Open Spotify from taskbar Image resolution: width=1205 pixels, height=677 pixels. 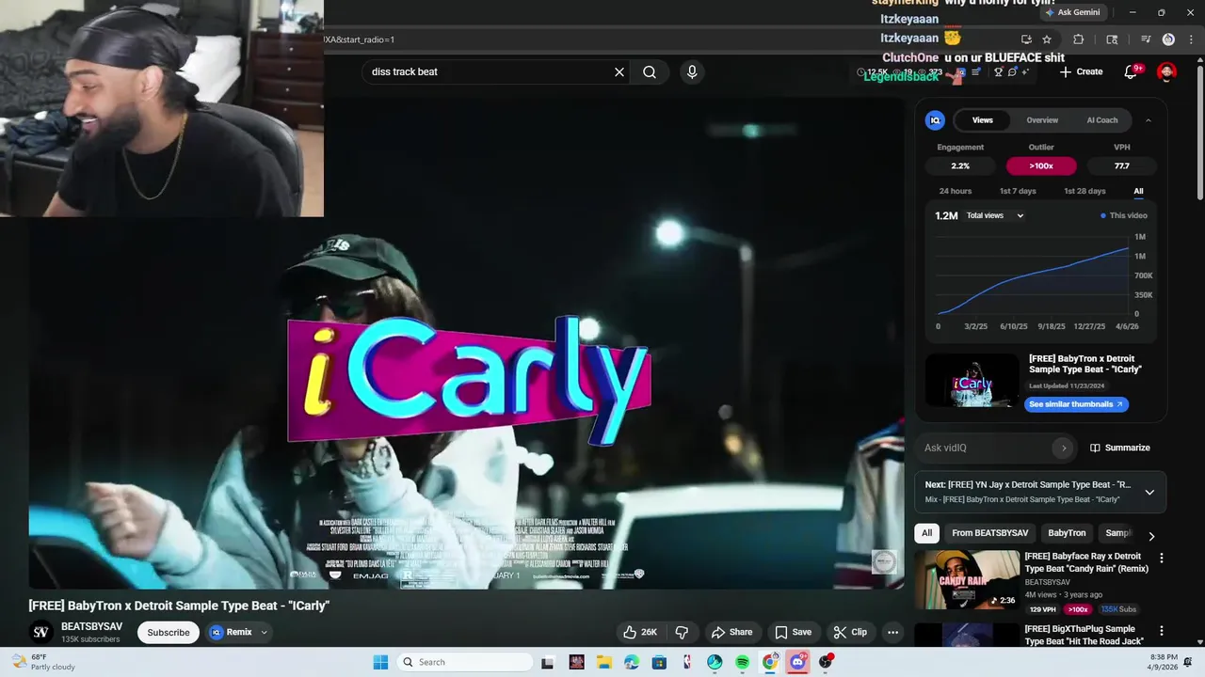tap(742, 662)
